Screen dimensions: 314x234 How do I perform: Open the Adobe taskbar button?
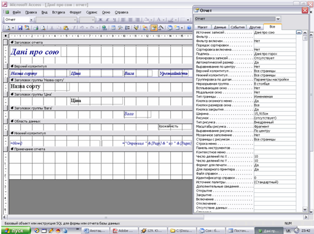pyautogui.click(x=124, y=231)
